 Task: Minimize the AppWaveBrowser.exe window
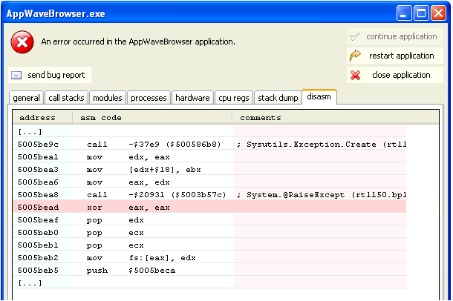pyautogui.click(x=404, y=13)
